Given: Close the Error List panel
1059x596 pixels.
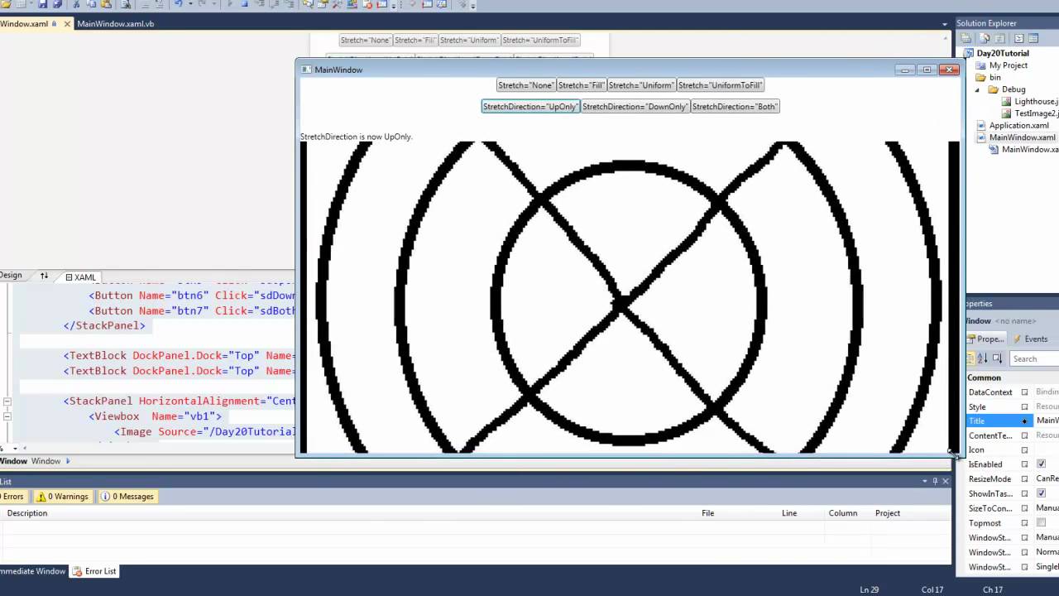Looking at the screenshot, I should click(946, 481).
